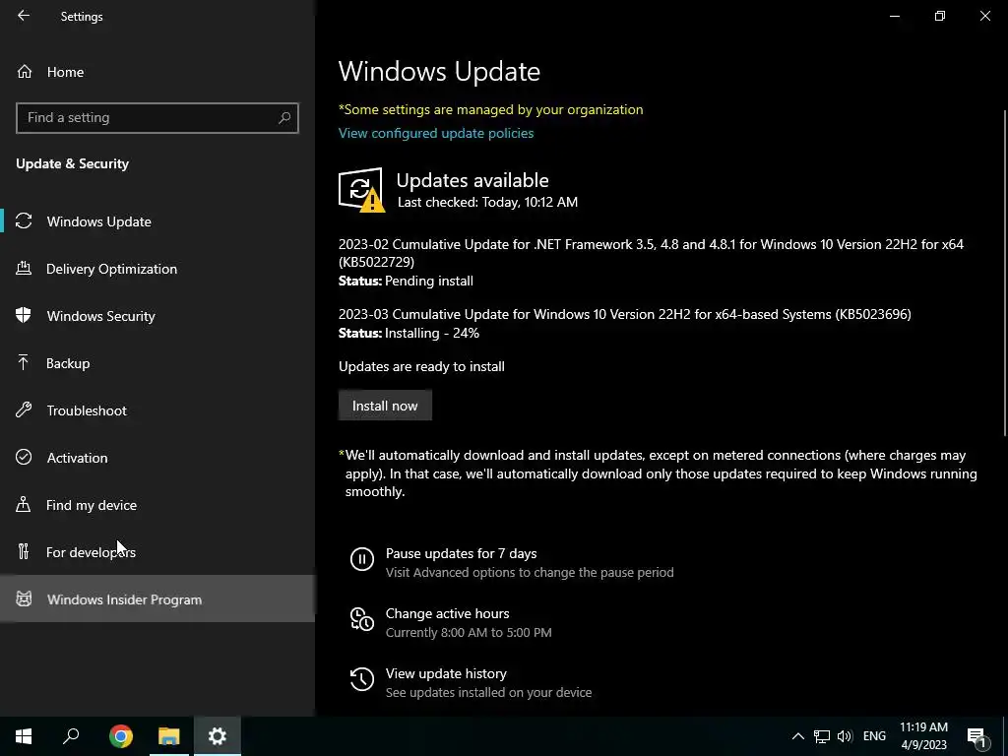This screenshot has width=1008, height=756.
Task: Click the KB5023696 cumulative update text
Action: pyautogui.click(x=625, y=314)
